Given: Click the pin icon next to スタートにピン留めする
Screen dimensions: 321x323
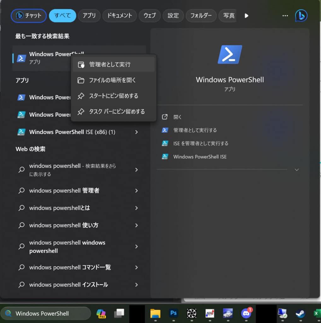Looking at the screenshot, I should (81, 96).
